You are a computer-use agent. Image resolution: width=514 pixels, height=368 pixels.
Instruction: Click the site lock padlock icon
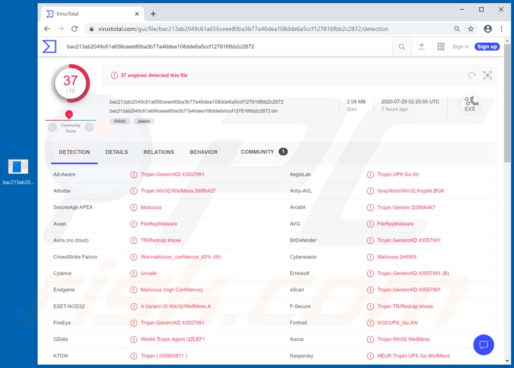point(92,29)
